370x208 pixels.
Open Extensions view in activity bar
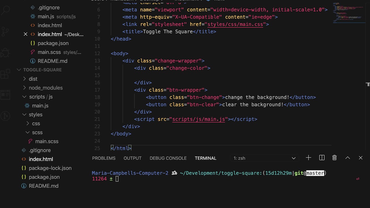point(5,73)
